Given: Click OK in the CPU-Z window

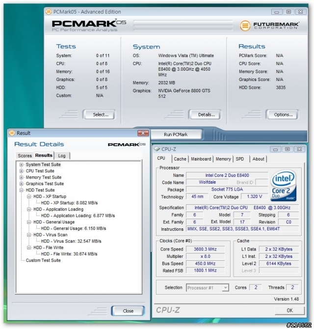Looking at the screenshot, I should coord(289,310).
